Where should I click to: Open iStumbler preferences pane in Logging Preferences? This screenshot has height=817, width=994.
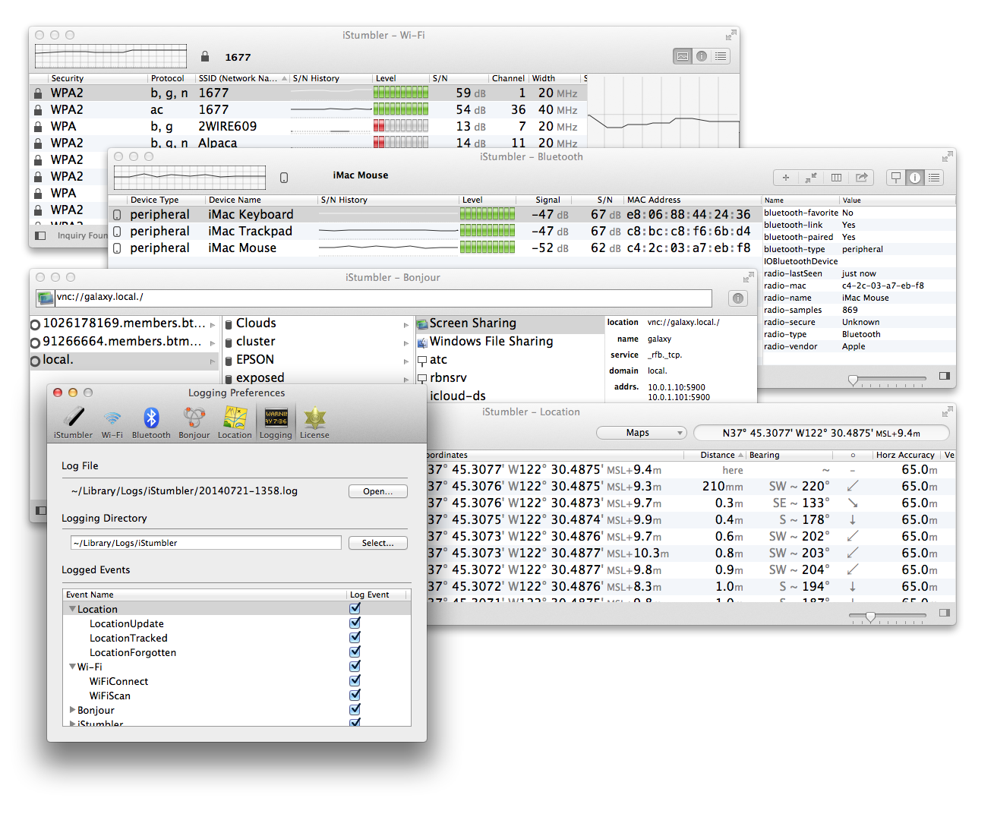[74, 422]
